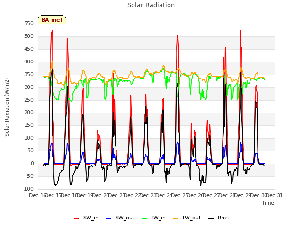Click the Solar Radiation chart title
This screenshot has height=227, width=303.
(x=151, y=5)
